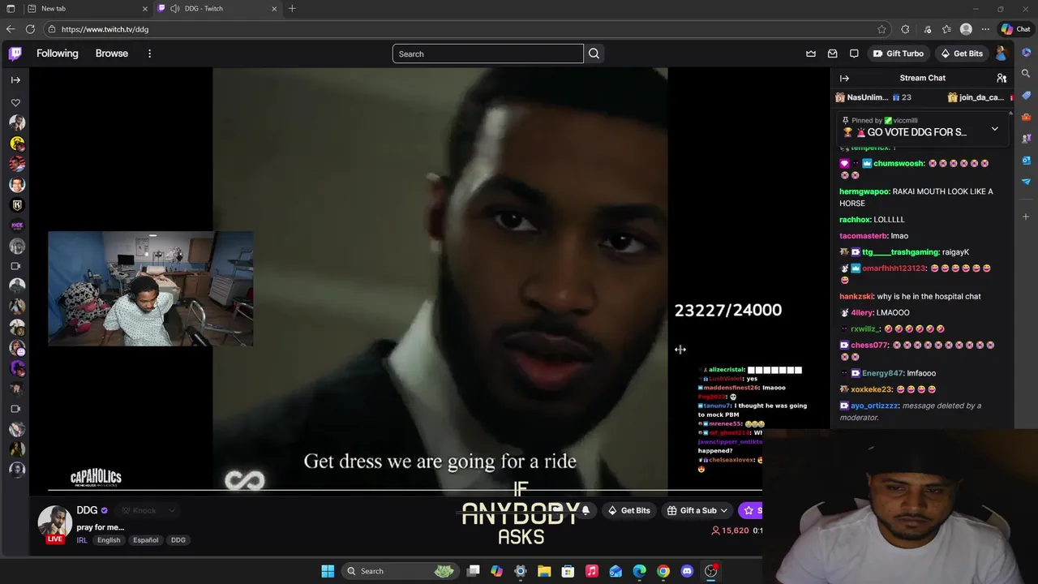Add a new Edge sidebar app
The width and height of the screenshot is (1038, 584).
click(1026, 217)
